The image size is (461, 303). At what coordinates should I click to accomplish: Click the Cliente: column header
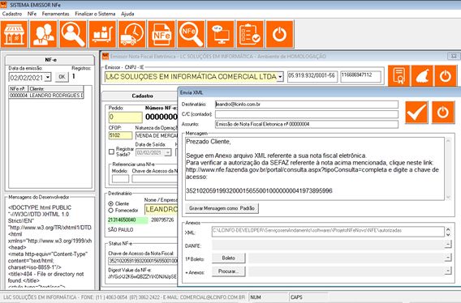(56, 88)
